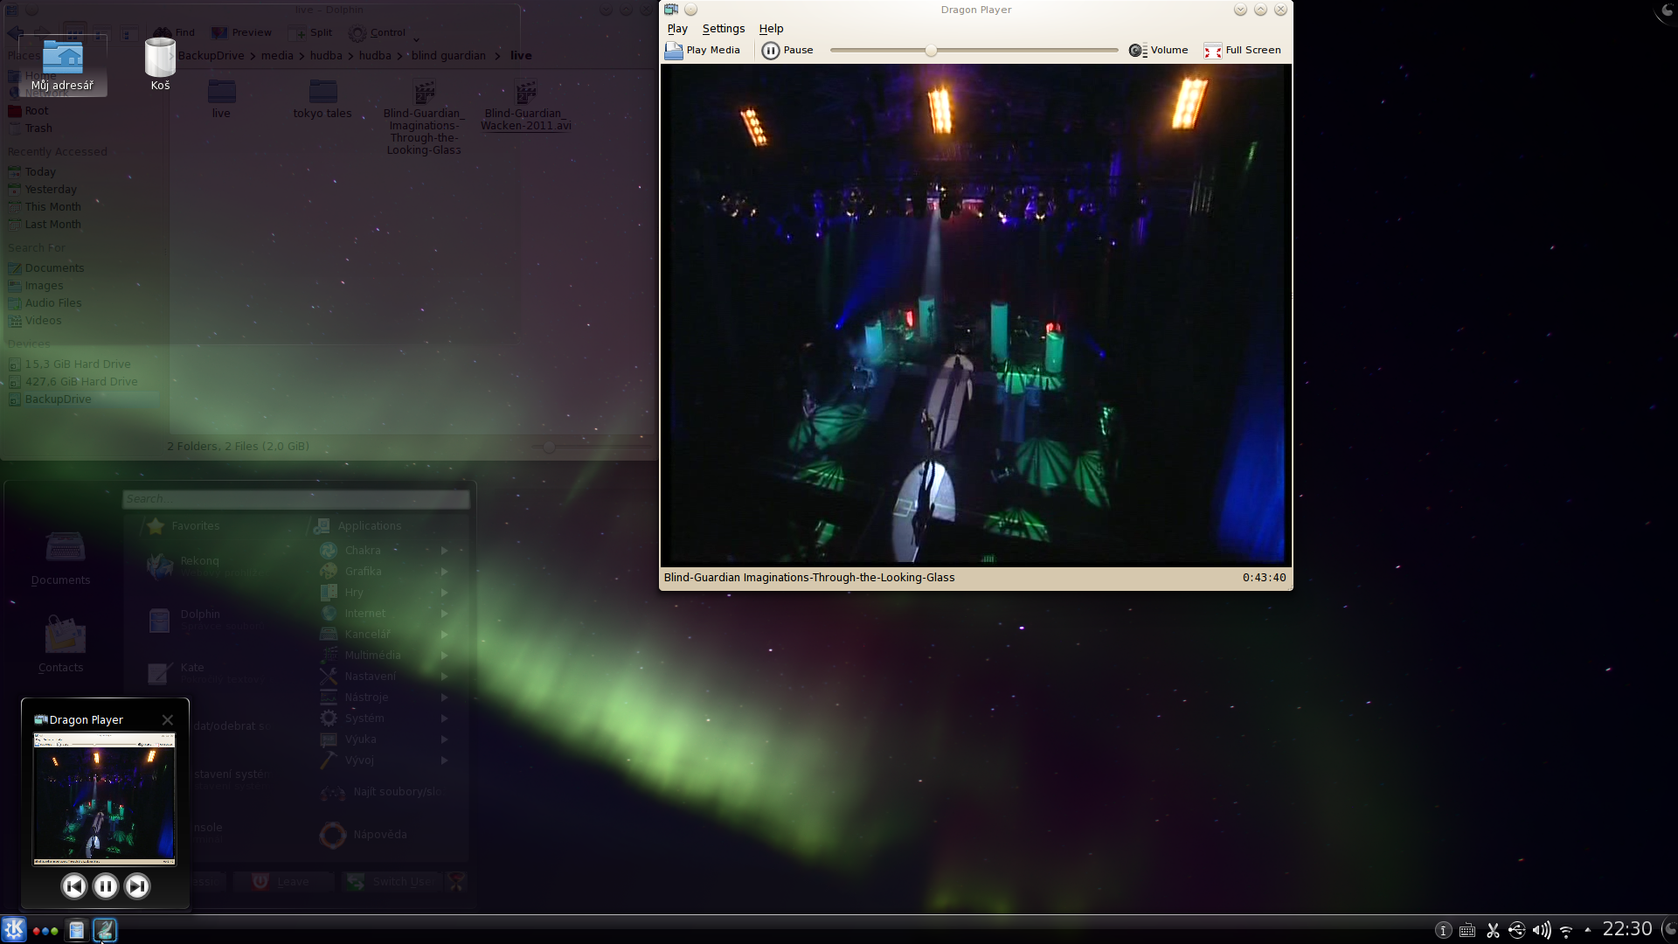Click the Blind-Guardian title in status bar
This screenshot has width=1678, height=944.
[x=809, y=578]
